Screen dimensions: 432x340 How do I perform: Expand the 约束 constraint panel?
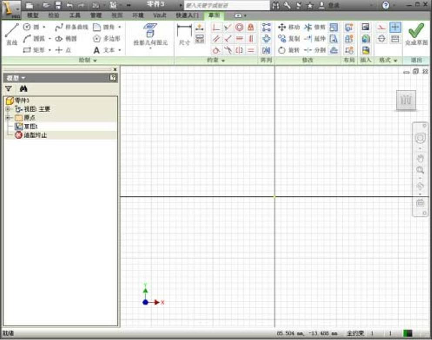[x=216, y=60]
